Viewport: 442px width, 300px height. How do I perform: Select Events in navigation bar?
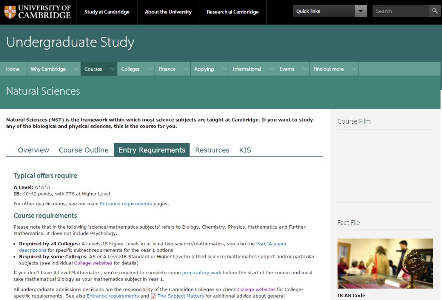point(286,69)
